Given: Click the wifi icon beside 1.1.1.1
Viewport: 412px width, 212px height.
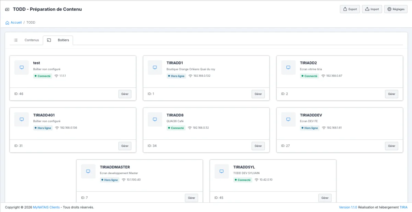Looking at the screenshot, I should pos(56,76).
